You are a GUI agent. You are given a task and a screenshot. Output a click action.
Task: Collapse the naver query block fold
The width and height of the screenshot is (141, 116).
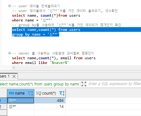[9, 53]
